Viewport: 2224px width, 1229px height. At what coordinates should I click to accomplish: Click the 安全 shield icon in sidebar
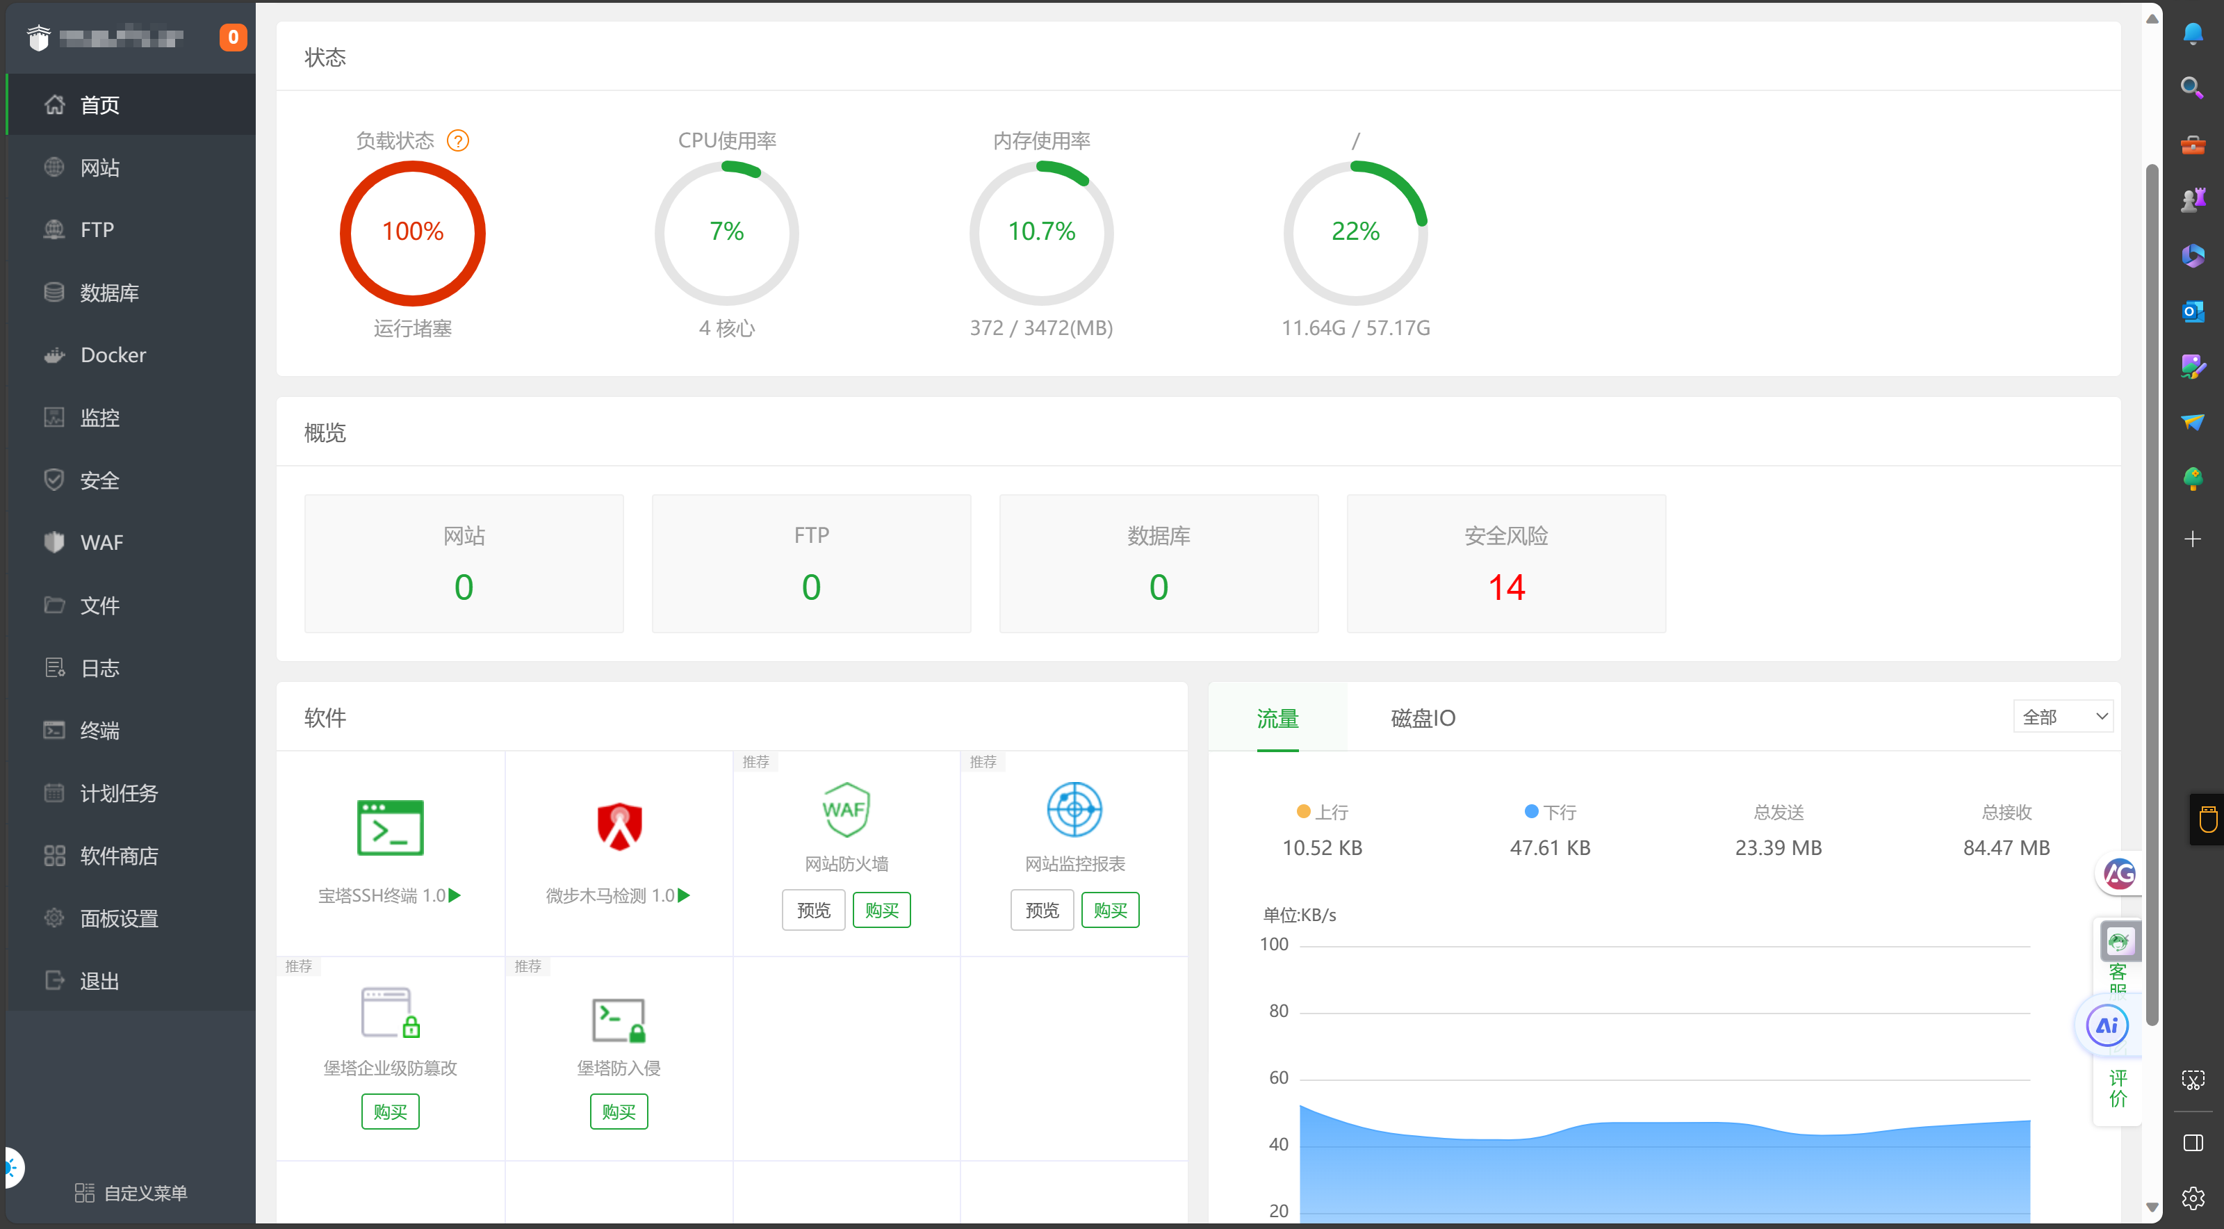click(54, 480)
